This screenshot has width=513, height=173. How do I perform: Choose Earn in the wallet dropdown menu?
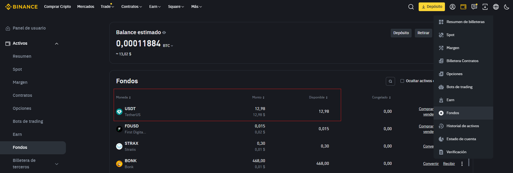463,100
